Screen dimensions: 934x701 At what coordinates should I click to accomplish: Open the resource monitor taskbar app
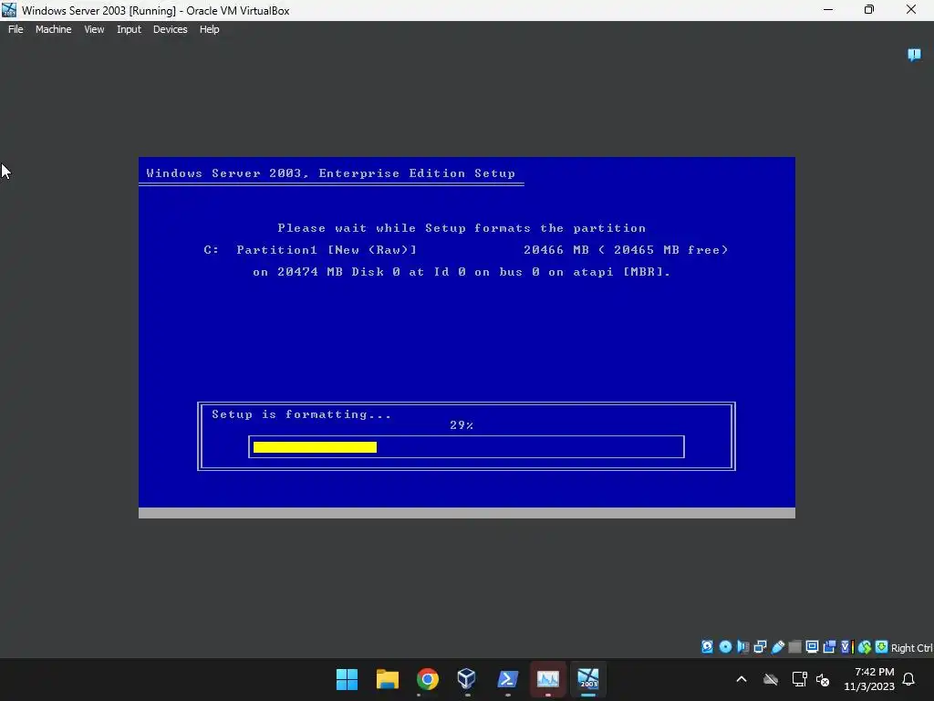coord(547,679)
